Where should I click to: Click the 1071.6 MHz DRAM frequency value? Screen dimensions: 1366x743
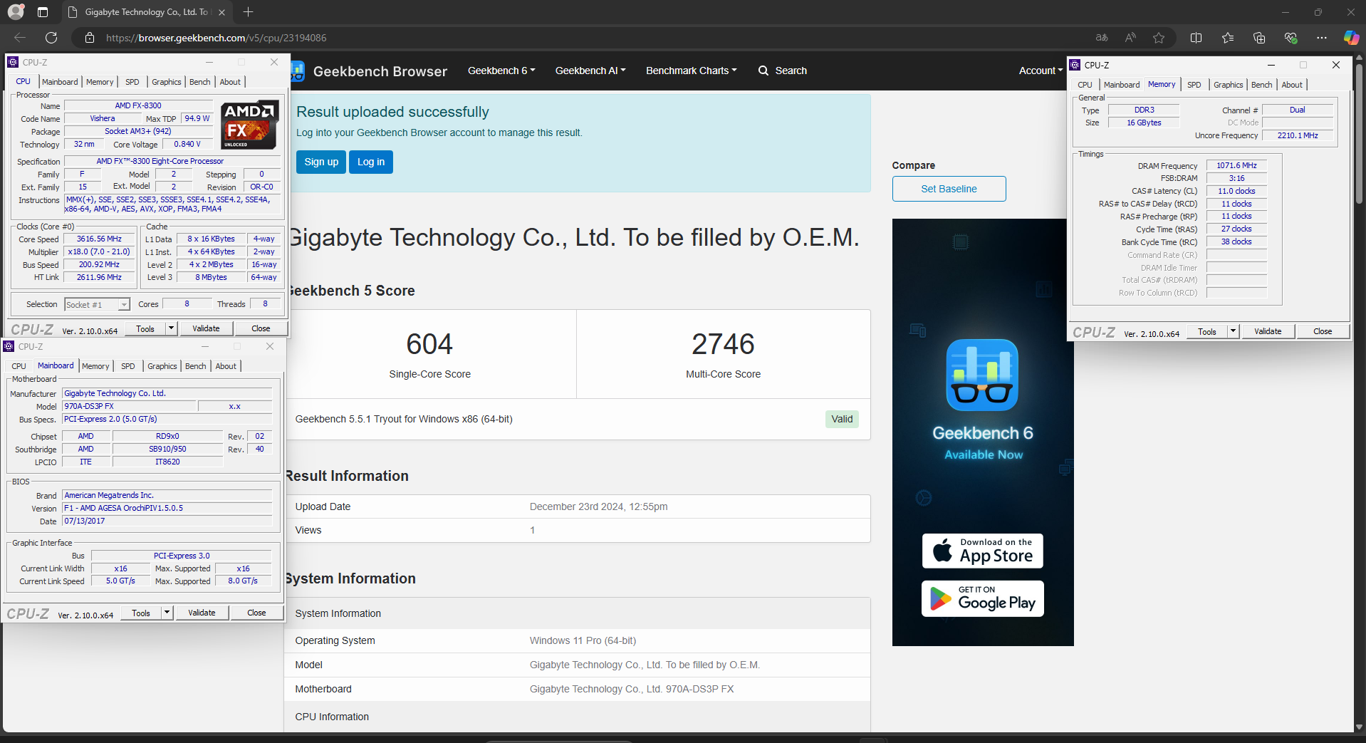click(1236, 165)
